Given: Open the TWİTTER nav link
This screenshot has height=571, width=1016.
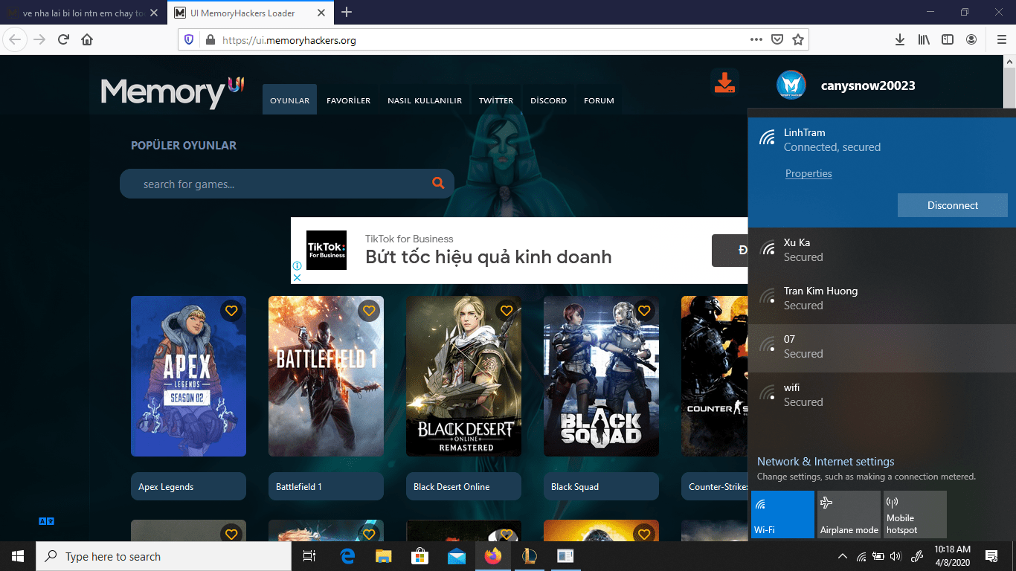Looking at the screenshot, I should click(x=496, y=100).
